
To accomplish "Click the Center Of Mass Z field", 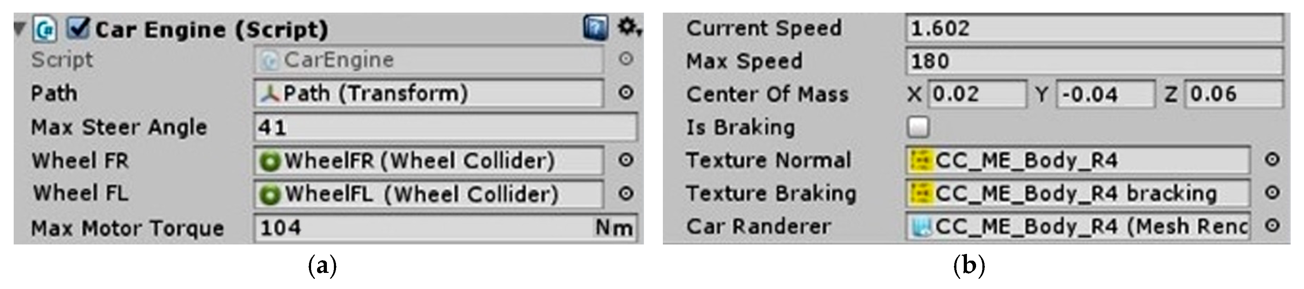I will pos(1234,94).
